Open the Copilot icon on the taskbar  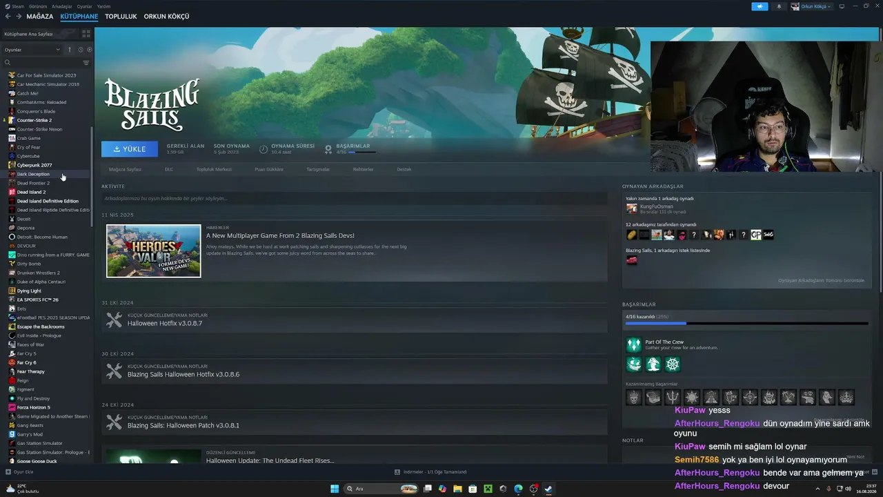tap(442, 489)
